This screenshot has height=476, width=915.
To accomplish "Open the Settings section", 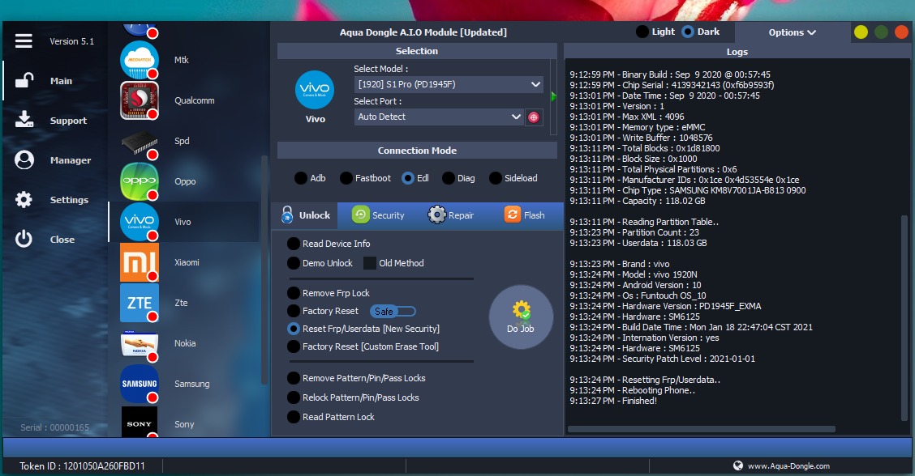I will (x=70, y=200).
